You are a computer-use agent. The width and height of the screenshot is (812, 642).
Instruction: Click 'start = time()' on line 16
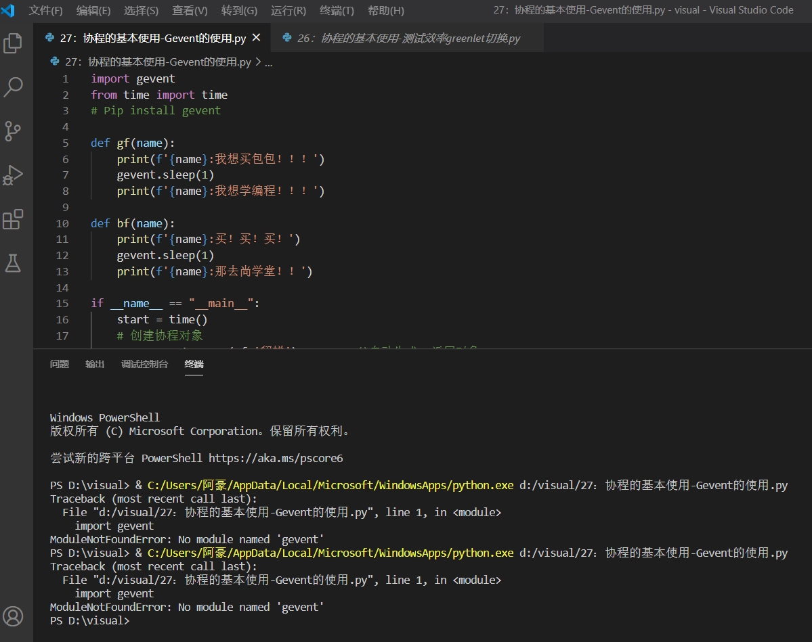tap(162, 320)
